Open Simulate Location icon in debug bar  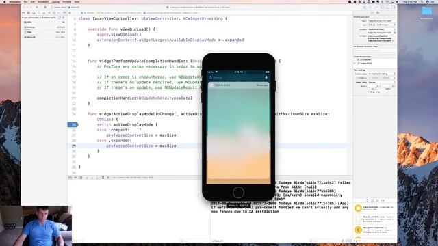click(108, 178)
